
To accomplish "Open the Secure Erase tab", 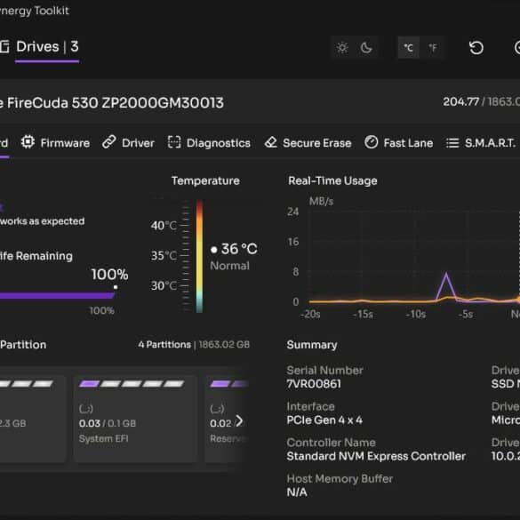I will tap(308, 142).
